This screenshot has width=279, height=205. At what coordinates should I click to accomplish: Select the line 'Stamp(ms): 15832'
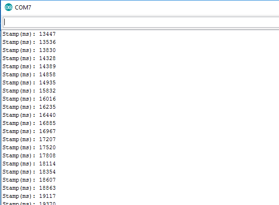pos(29,91)
